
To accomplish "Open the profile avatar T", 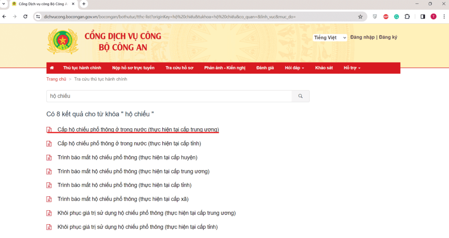I will [x=433, y=17].
